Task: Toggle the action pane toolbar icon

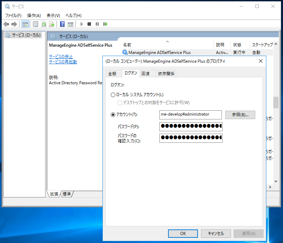Action: coord(70,24)
